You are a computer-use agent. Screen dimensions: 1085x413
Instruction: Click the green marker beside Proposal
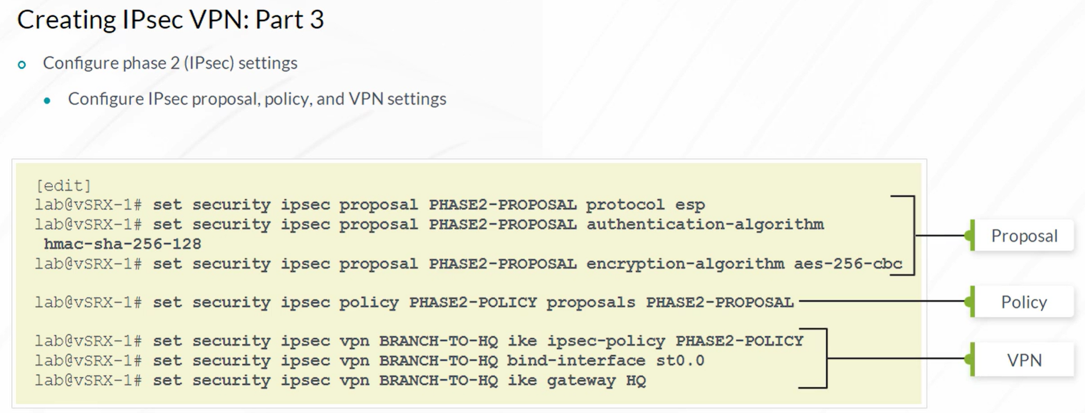[970, 236]
